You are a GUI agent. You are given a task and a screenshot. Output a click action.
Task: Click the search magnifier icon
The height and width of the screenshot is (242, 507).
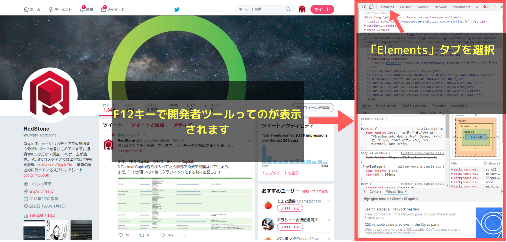288,9
